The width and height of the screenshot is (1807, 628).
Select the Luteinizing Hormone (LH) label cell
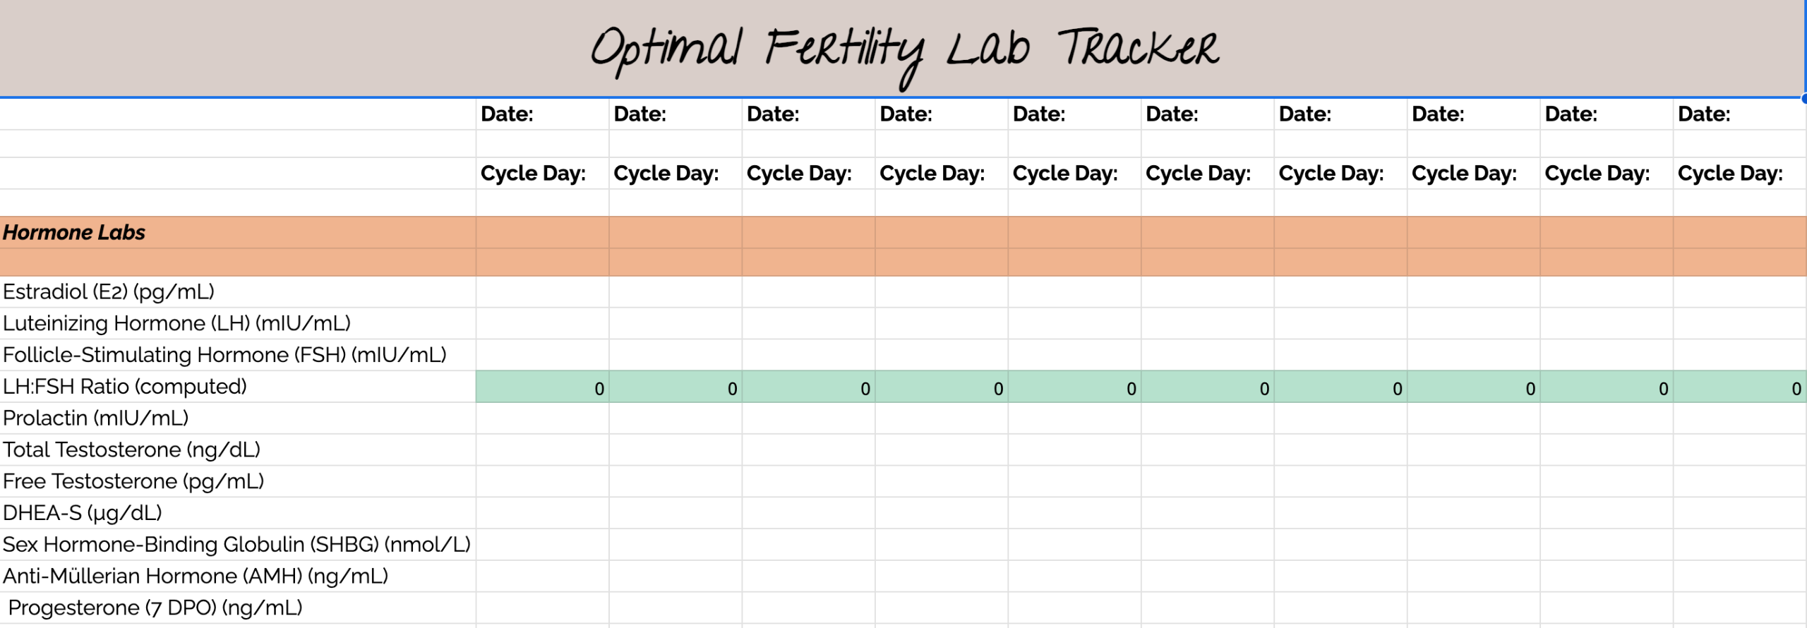pyautogui.click(x=238, y=323)
